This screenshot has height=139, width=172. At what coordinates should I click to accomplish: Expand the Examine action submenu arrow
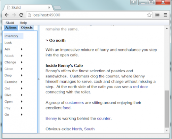[x=22, y=82]
